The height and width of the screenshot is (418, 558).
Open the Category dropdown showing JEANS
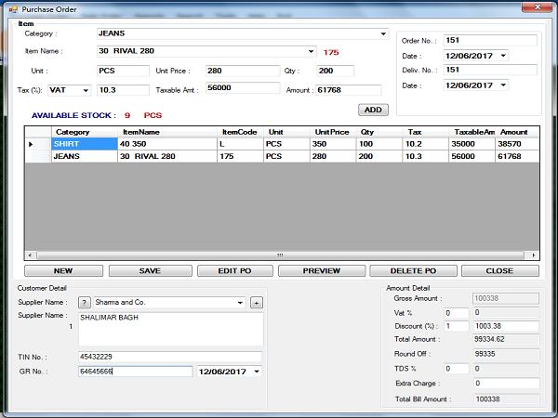tap(383, 33)
